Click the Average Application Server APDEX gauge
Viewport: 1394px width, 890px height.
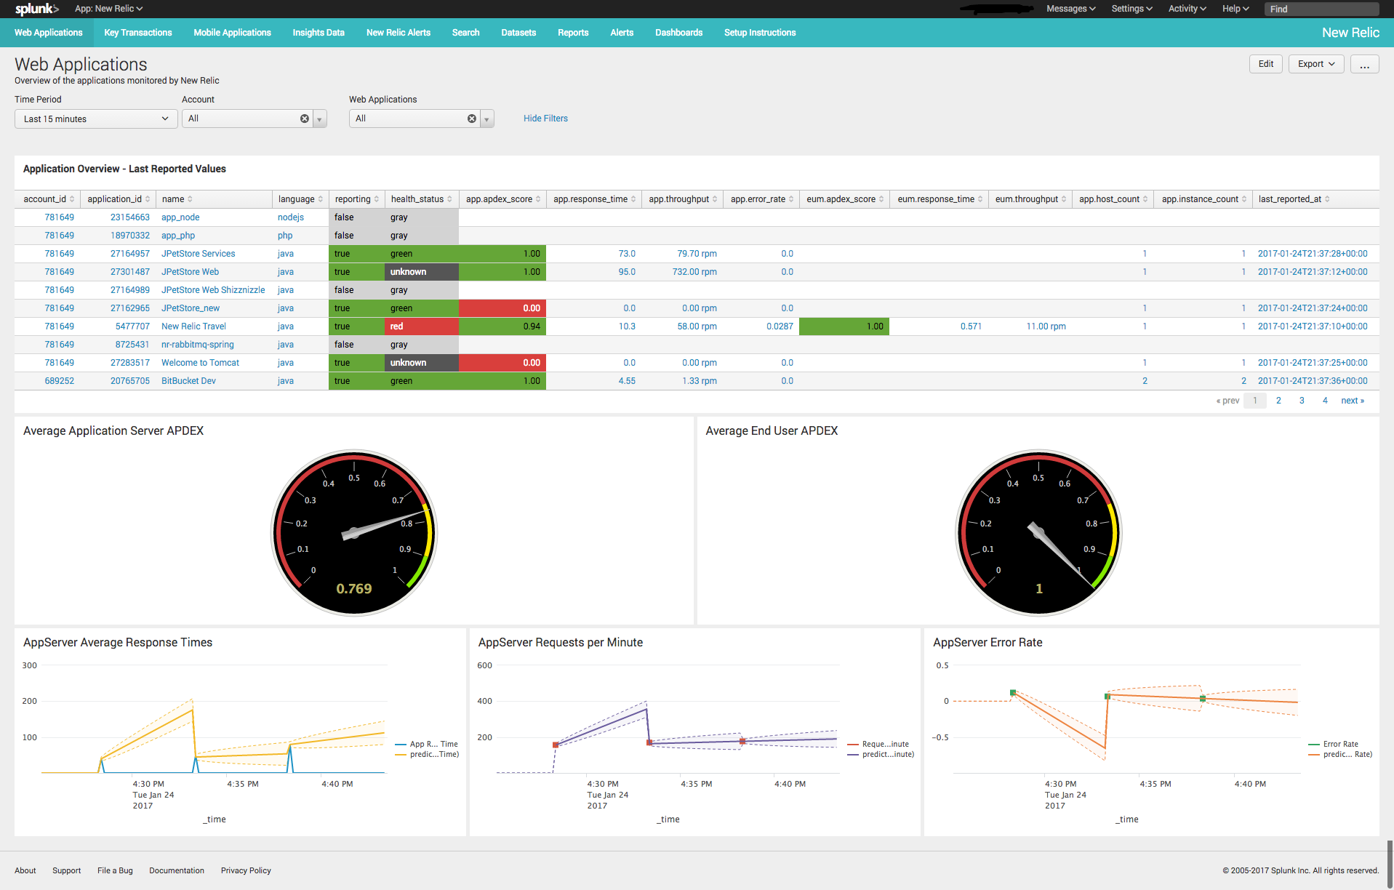click(354, 533)
